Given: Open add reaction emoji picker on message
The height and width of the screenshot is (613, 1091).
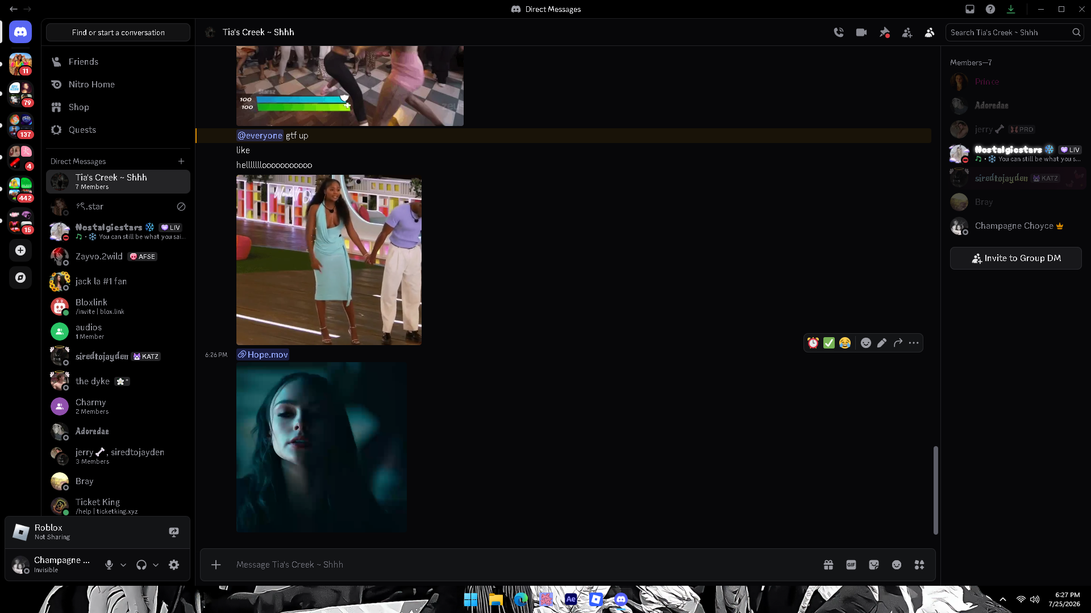Looking at the screenshot, I should (865, 343).
